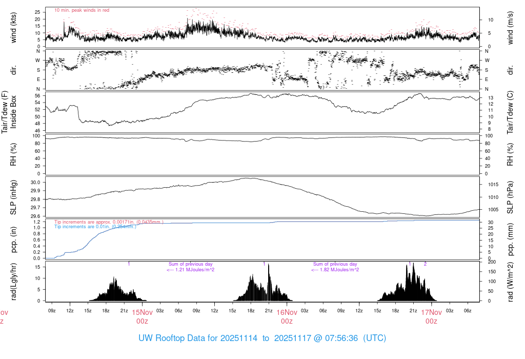Select the "13" Celsius tick label
The image size is (525, 359).
tap(491, 98)
